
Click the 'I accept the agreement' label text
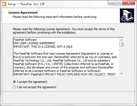[x=32, y=82]
